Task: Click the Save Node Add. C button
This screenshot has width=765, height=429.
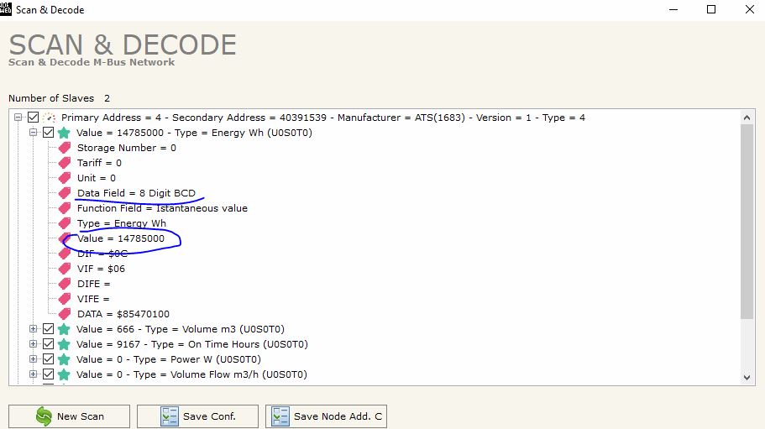Action: point(326,416)
